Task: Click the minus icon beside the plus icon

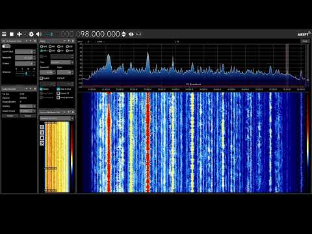Action: point(25,34)
